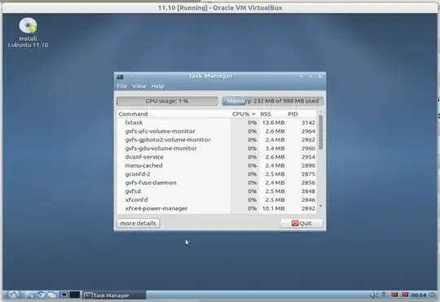The height and width of the screenshot is (302, 440).
Task: Click the CPU usage progress bar
Action: (167, 101)
